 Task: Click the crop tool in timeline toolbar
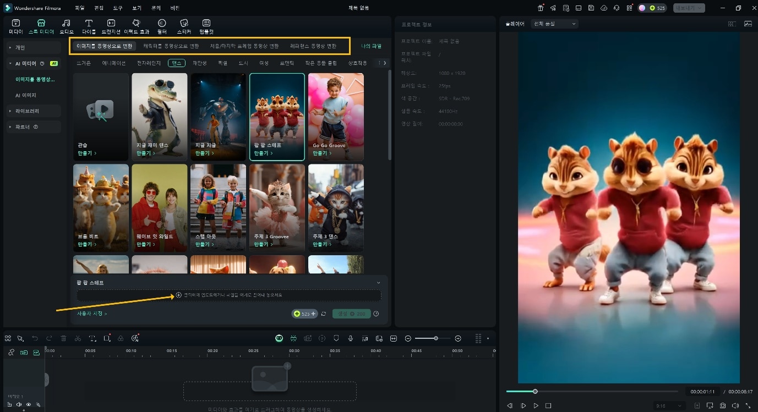[x=107, y=338]
